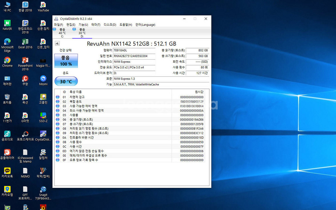Open the 휴지통 recycle bin

click(8, 99)
